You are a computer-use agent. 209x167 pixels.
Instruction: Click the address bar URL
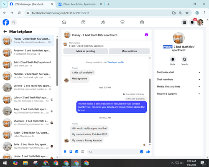point(61,13)
